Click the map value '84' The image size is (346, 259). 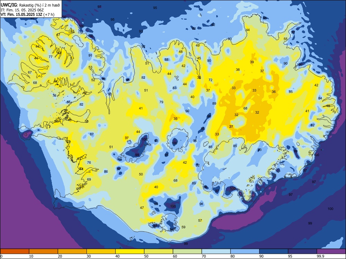click(320, 98)
